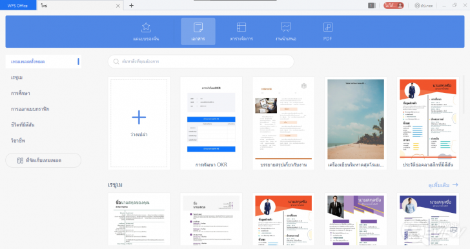Select the Colorful Life sidebar category

point(23,124)
